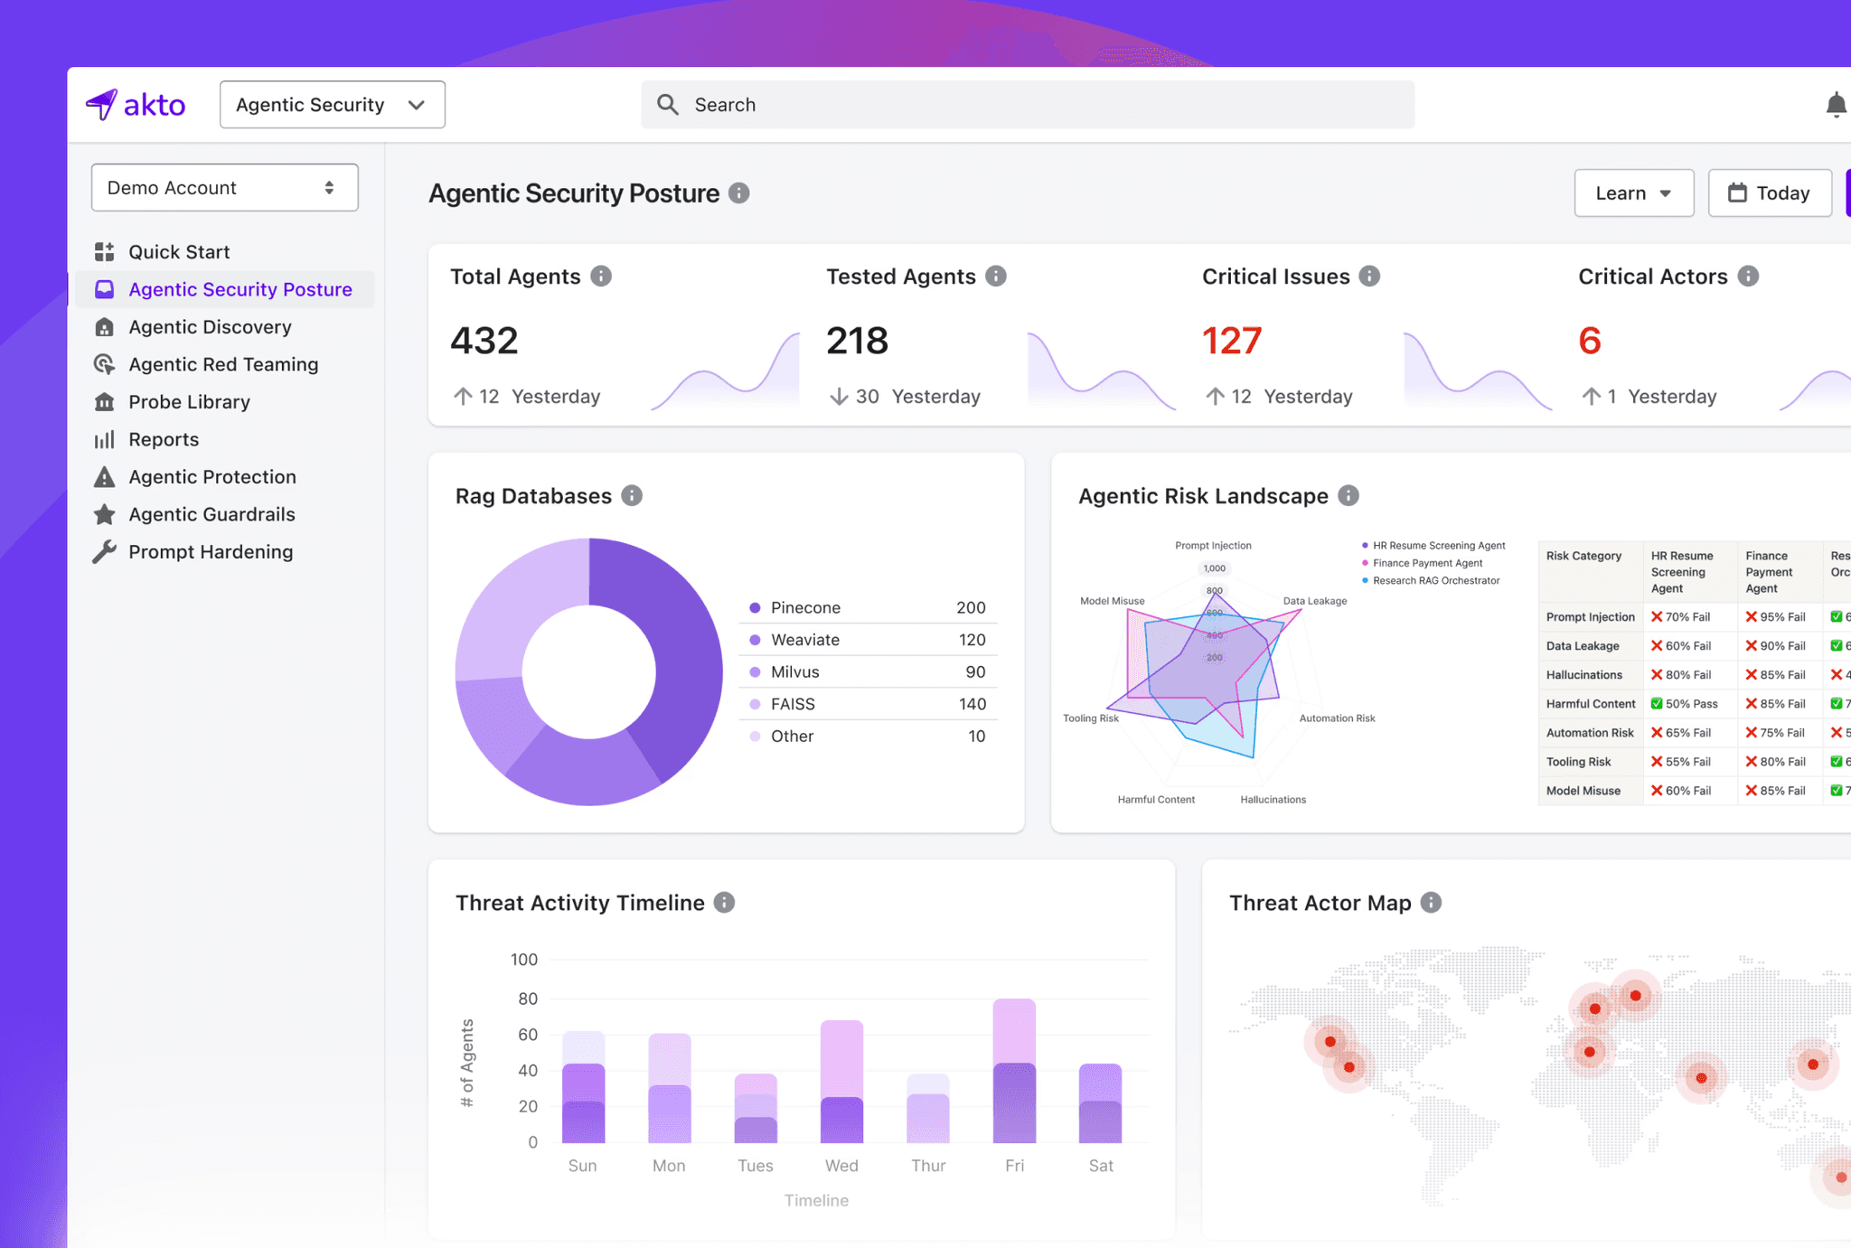
Task: Go to Reports in sidebar
Action: 164,439
